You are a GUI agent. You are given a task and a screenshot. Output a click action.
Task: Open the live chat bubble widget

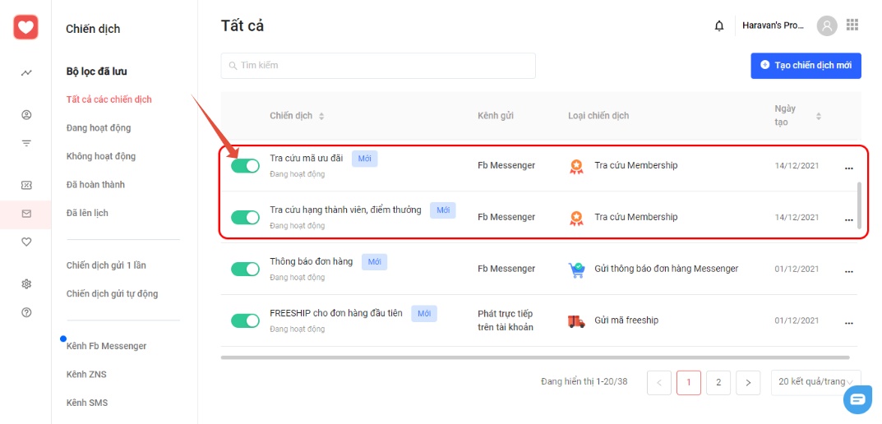(858, 400)
